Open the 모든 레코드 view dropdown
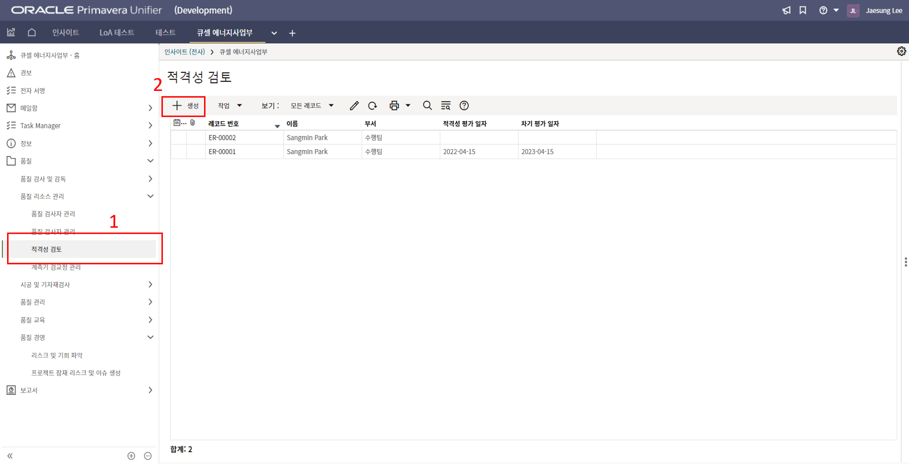This screenshot has height=464, width=909. (312, 106)
